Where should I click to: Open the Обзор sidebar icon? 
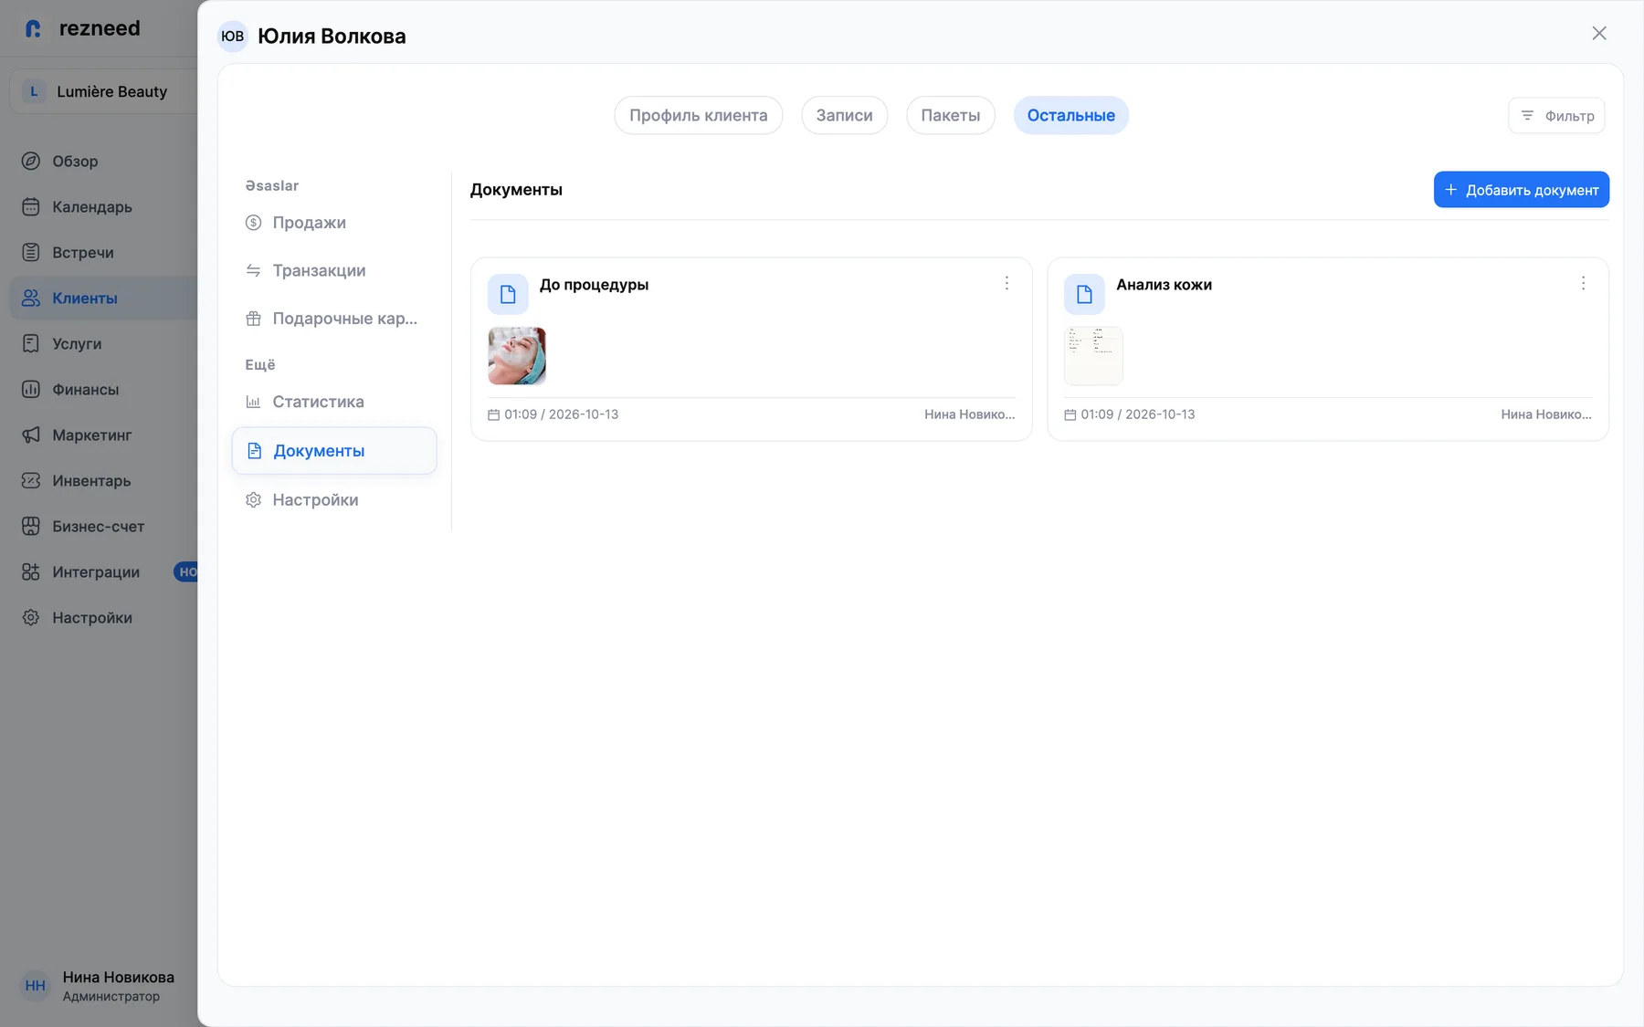31,161
